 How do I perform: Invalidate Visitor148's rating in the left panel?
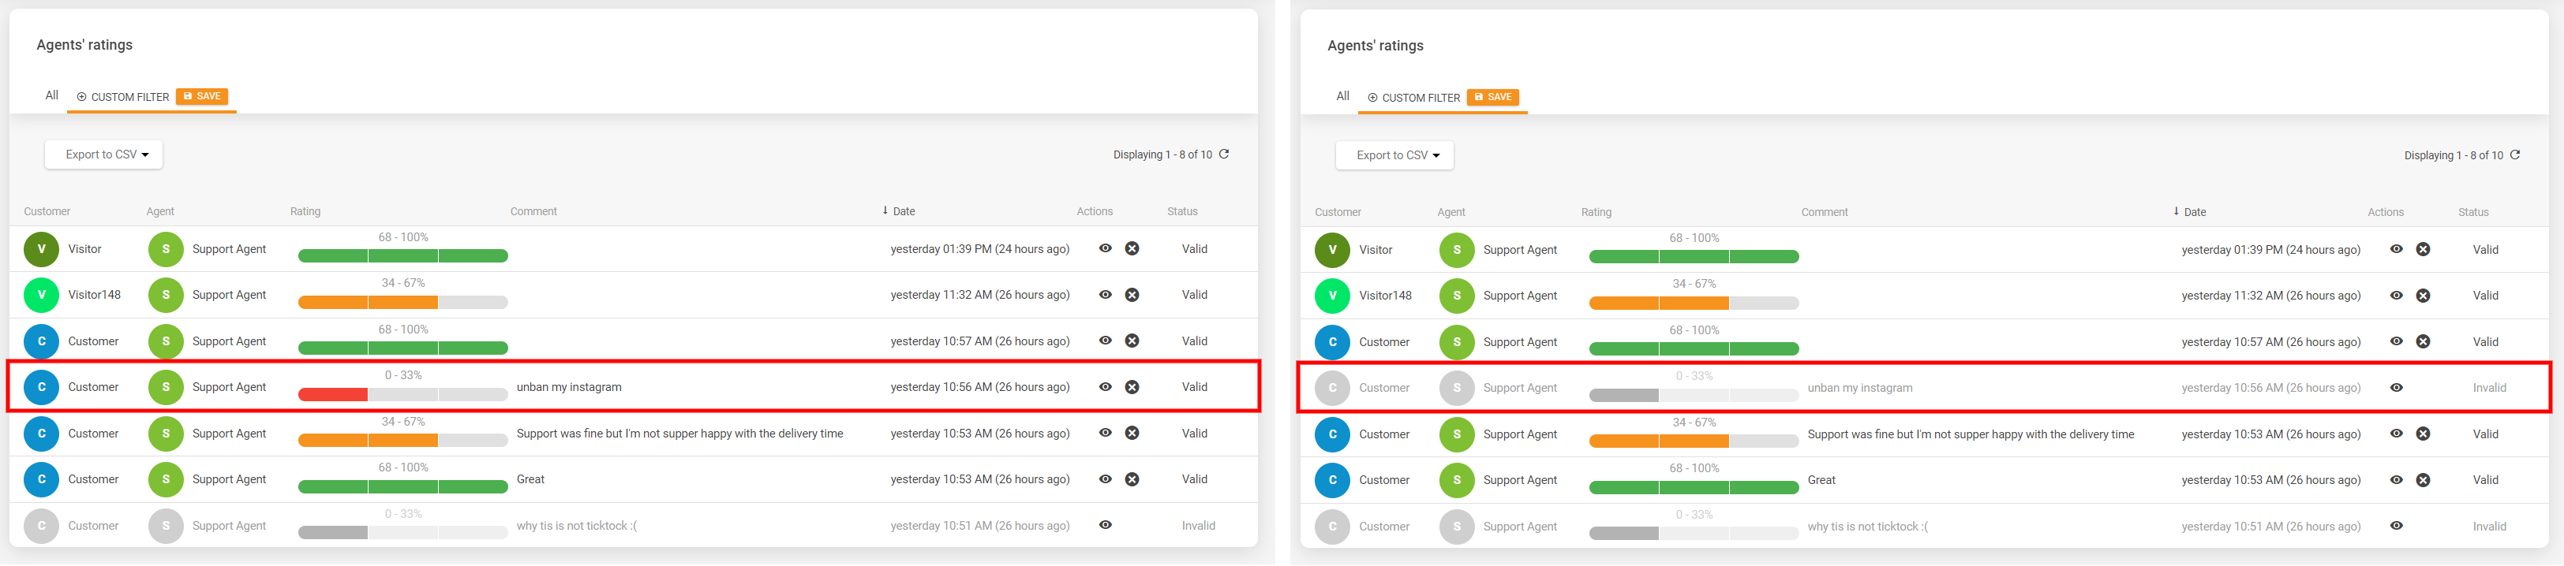tap(1132, 296)
